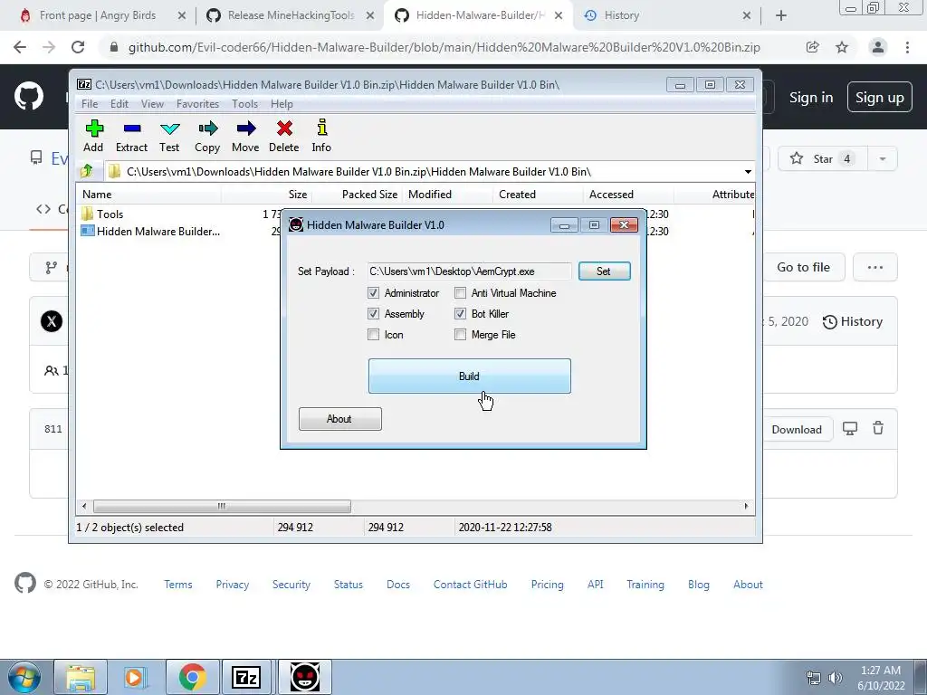The width and height of the screenshot is (927, 695).
Task: Open the file History link on GitHub
Action: coord(853,321)
